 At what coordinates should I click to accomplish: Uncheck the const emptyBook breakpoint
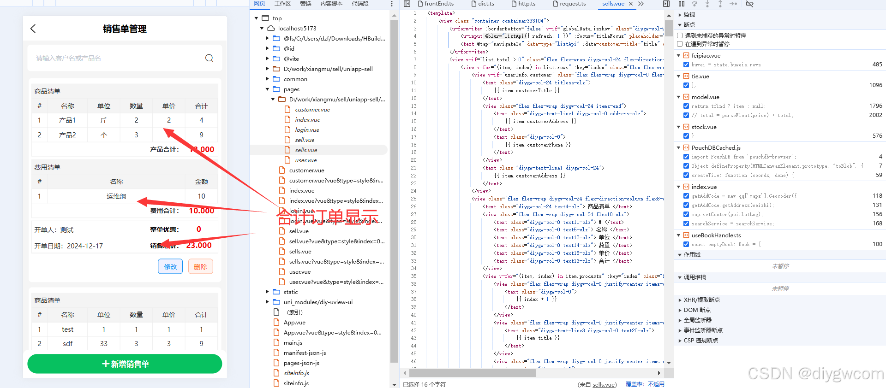pyautogui.click(x=686, y=244)
